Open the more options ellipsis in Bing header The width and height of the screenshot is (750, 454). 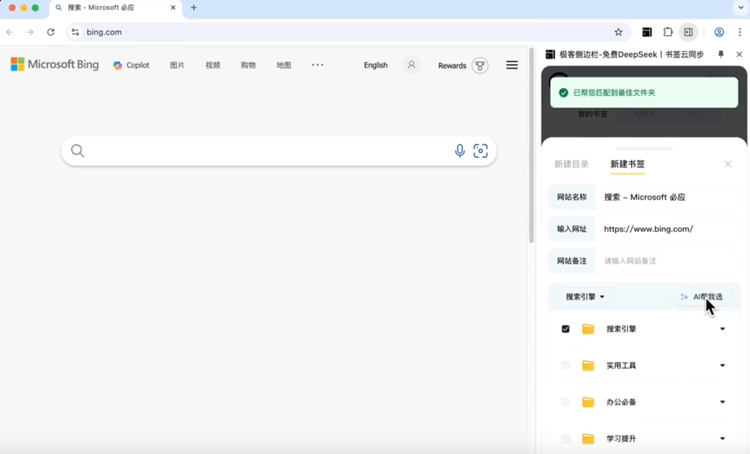tap(318, 64)
